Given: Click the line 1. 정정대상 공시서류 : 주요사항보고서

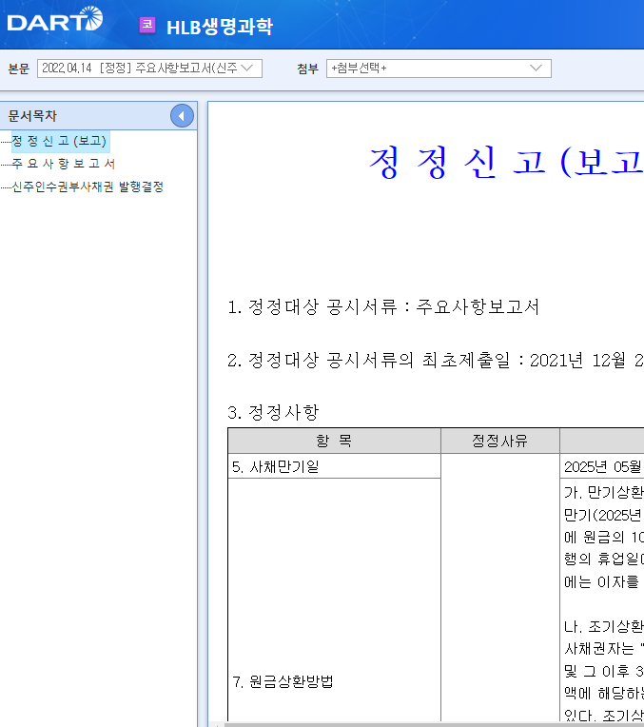Looking at the screenshot, I should [383, 307].
